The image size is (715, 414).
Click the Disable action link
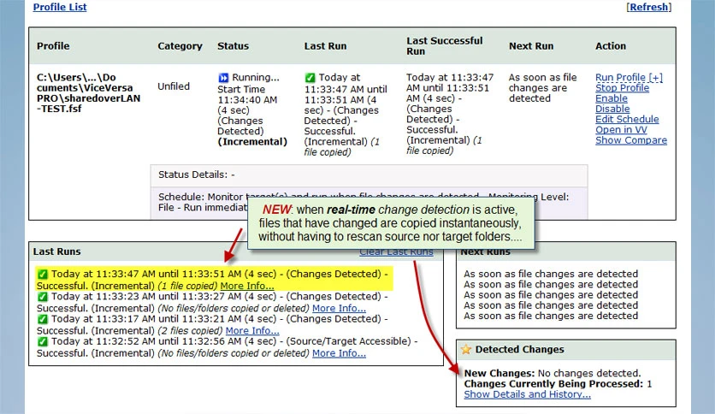click(612, 109)
